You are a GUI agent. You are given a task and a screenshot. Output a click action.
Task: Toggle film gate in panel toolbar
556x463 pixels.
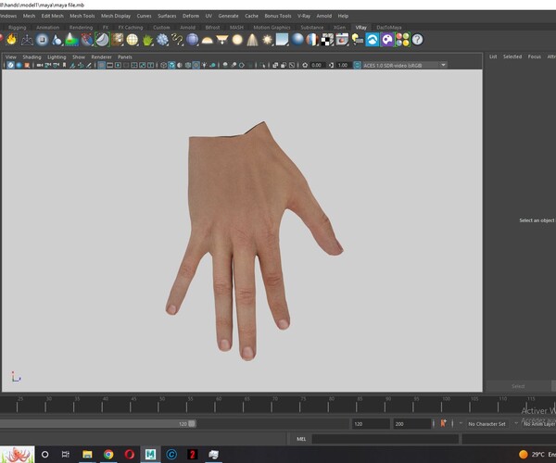click(x=110, y=65)
